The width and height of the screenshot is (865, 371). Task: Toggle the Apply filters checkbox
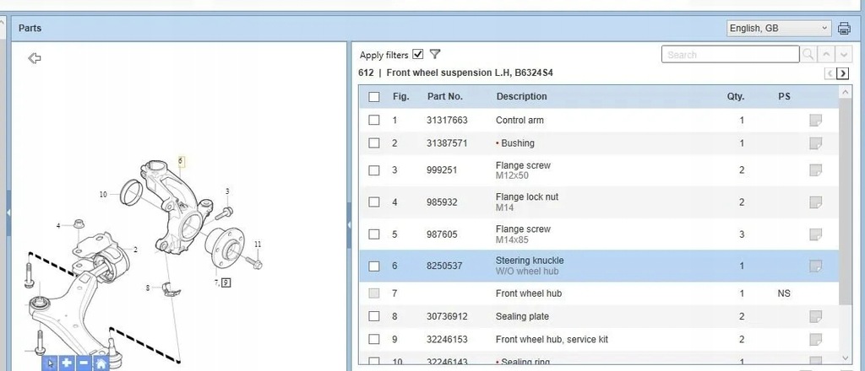pos(417,54)
